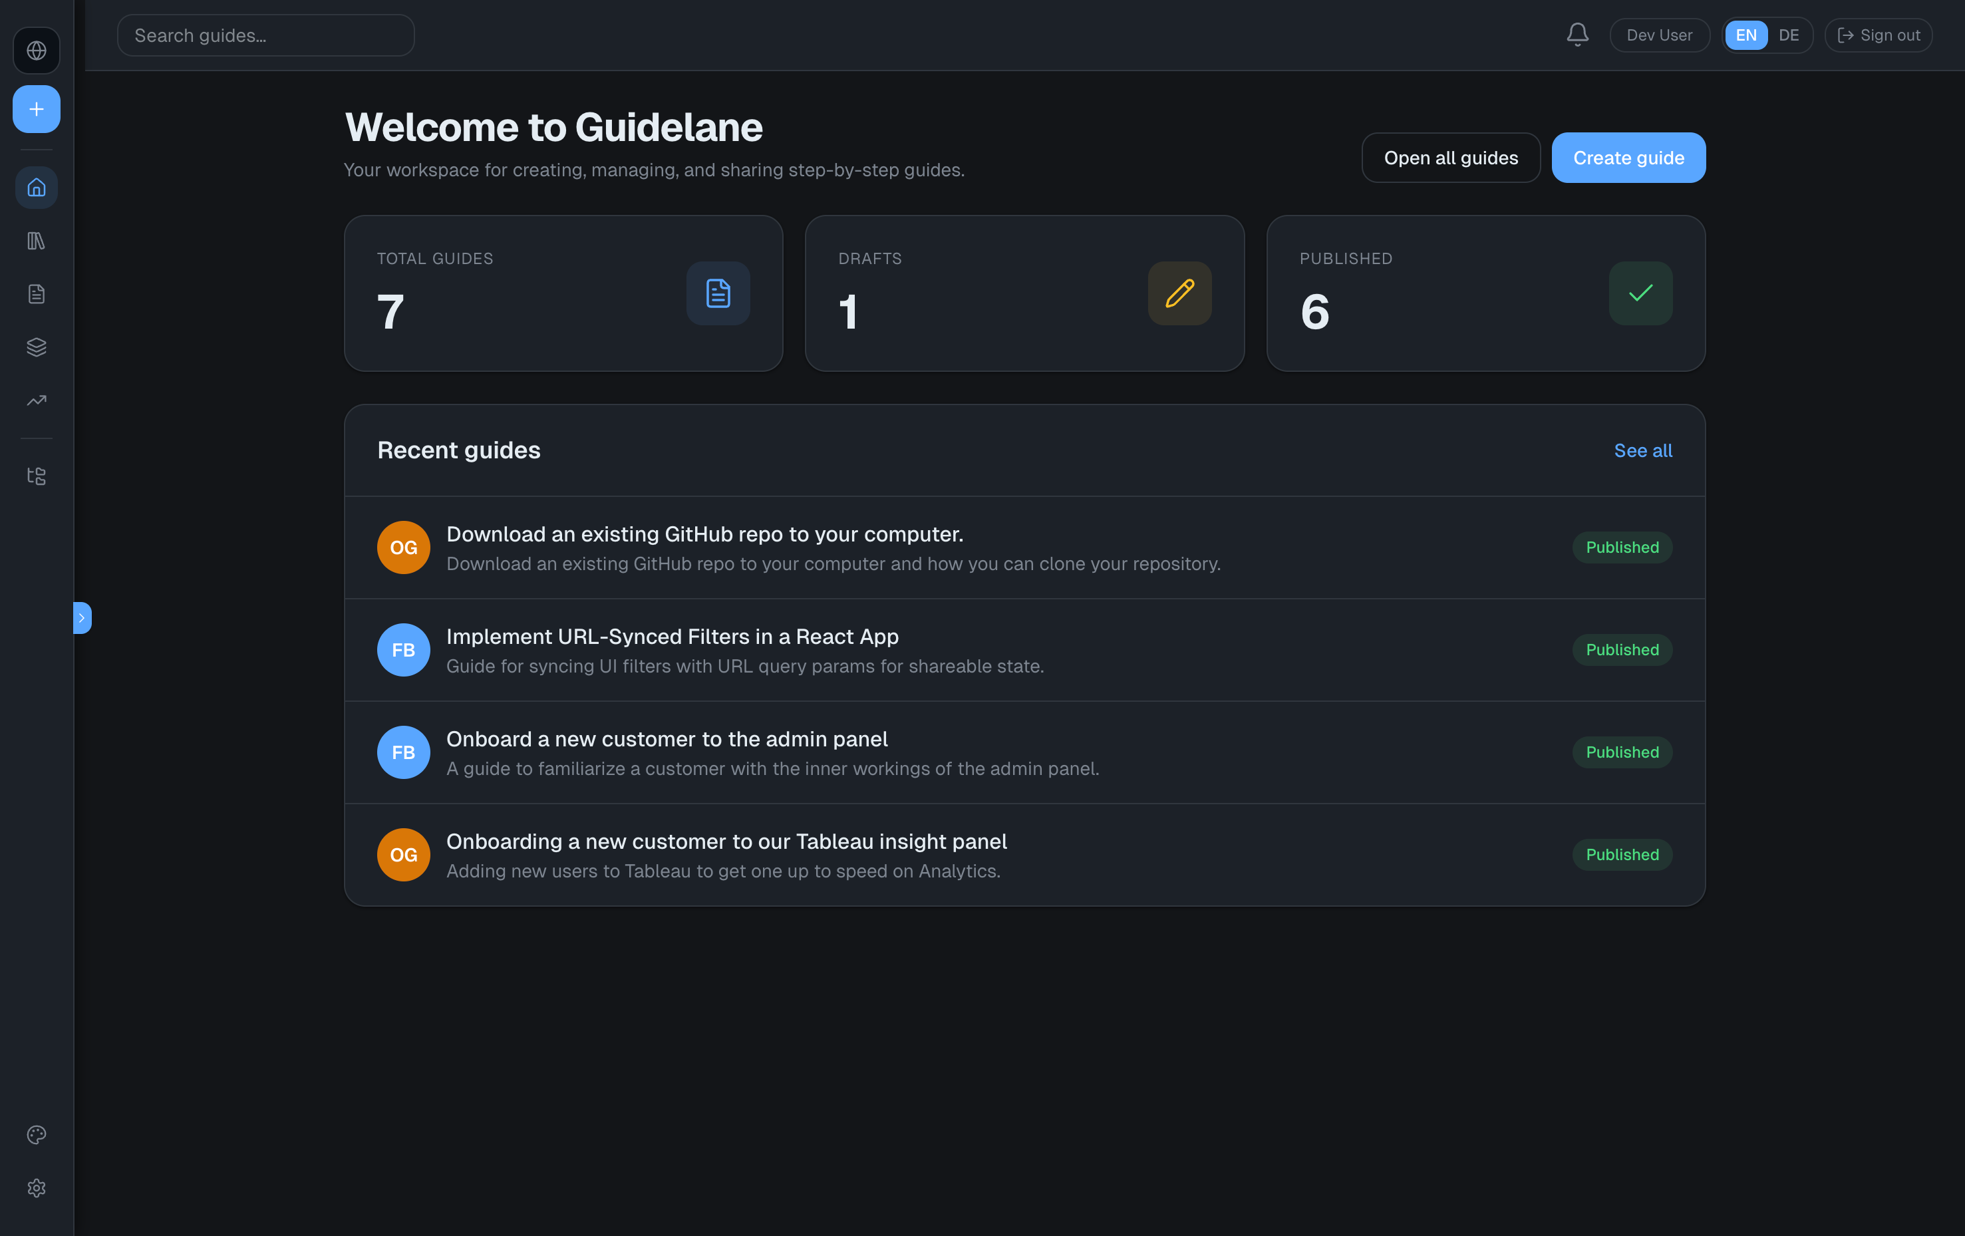Click the Sign out button

1878,35
